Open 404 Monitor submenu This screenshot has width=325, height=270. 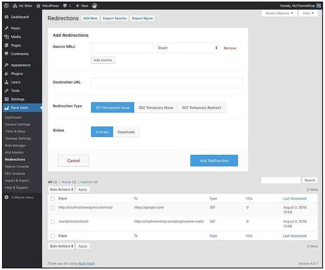14,152
